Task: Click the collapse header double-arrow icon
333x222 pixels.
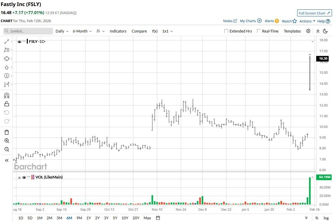Action: 318,31
